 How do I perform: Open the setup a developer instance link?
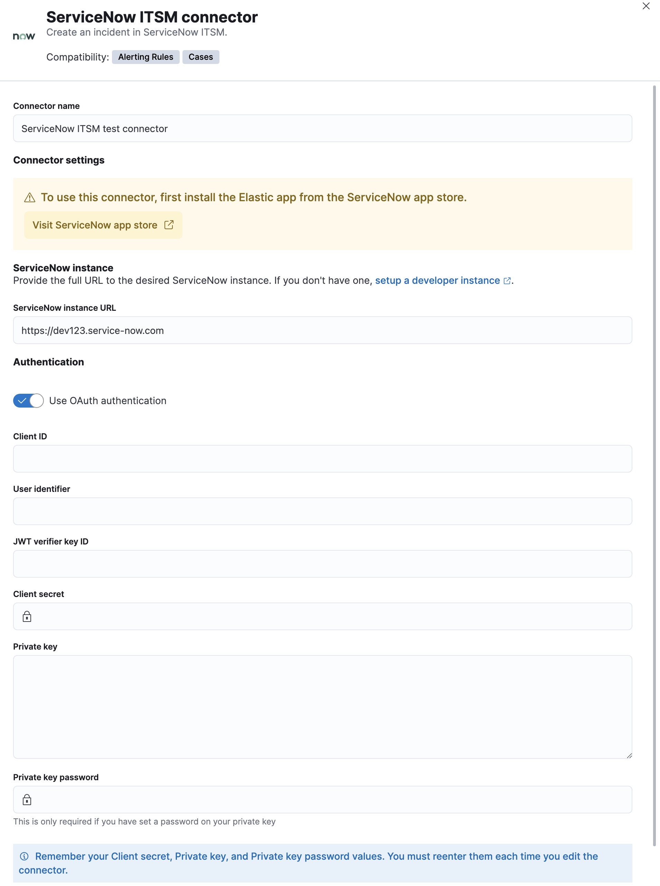click(437, 281)
